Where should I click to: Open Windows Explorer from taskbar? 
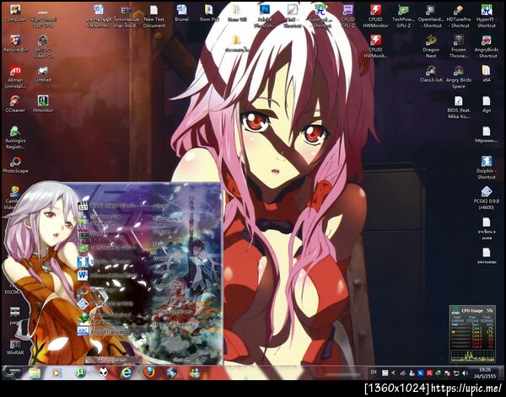[35, 373]
